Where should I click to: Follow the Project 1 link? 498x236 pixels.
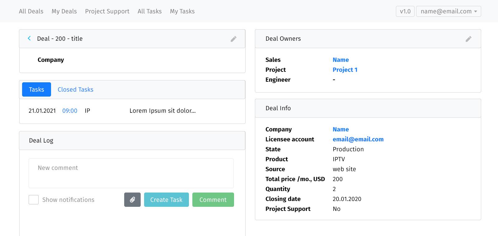coord(345,70)
